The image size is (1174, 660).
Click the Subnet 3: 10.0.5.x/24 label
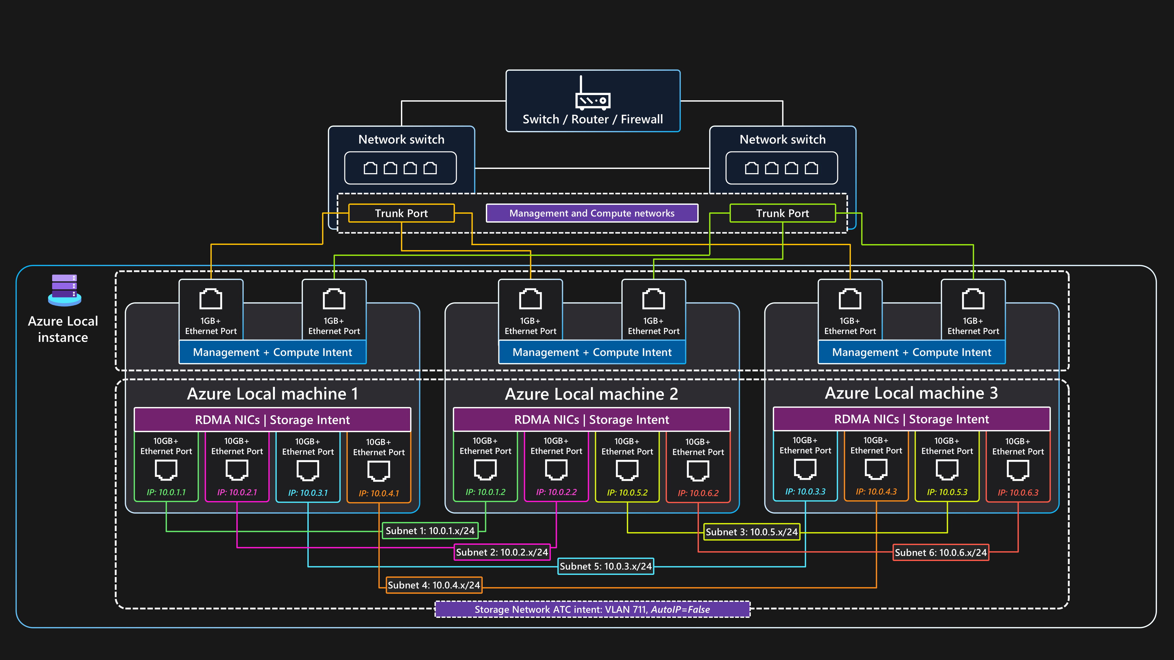pyautogui.click(x=752, y=532)
